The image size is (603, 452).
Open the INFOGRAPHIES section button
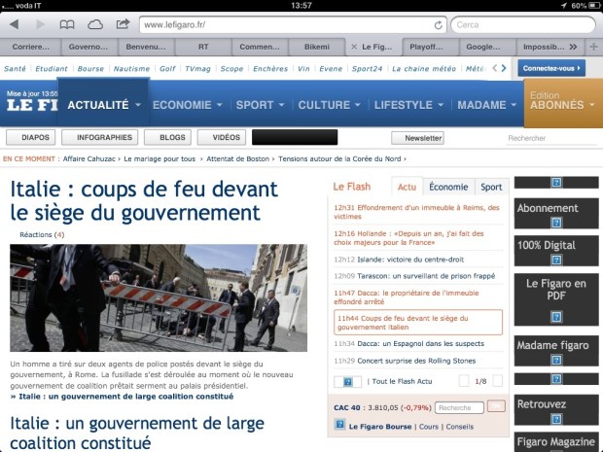tap(99, 137)
